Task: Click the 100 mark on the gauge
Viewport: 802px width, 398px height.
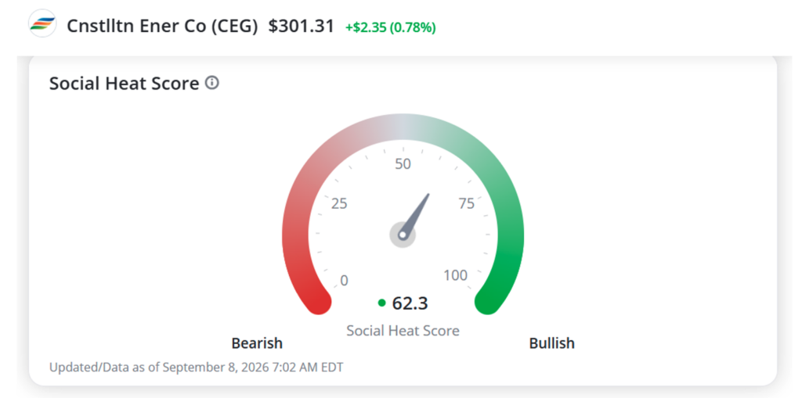Action: [455, 275]
